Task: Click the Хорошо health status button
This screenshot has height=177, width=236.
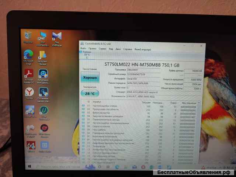Action: click(x=89, y=79)
